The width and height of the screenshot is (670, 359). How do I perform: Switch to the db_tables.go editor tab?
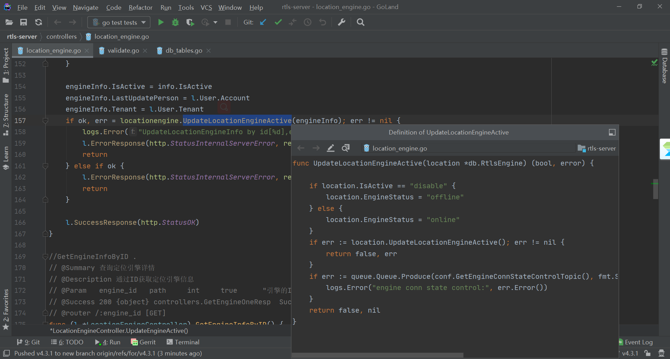coord(184,51)
